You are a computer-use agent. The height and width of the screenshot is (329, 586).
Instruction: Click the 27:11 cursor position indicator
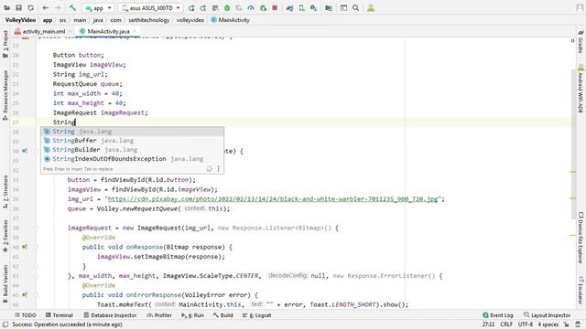[488, 324]
